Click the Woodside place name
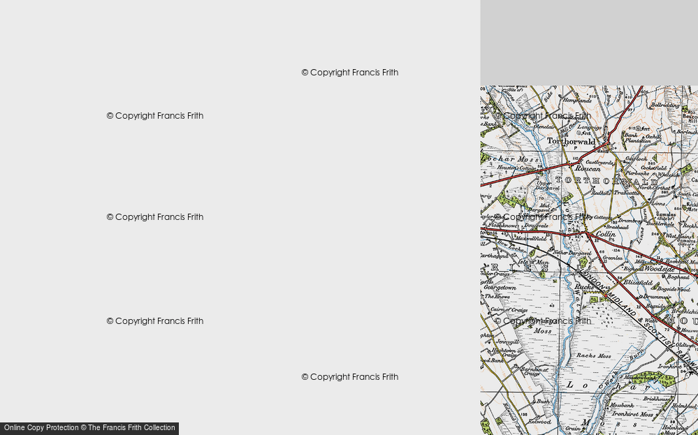Image resolution: width=698 pixels, height=435 pixels. (x=660, y=269)
